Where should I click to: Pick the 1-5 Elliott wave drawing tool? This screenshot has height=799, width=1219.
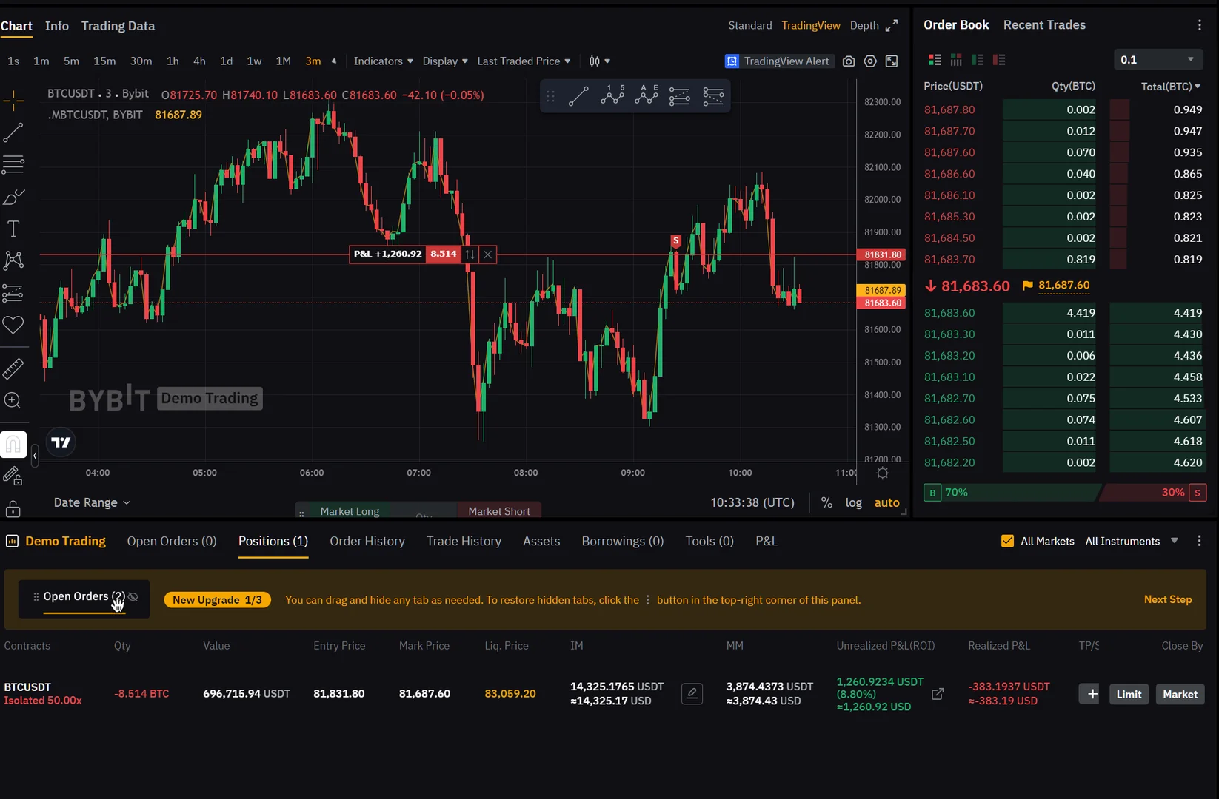[x=612, y=96]
